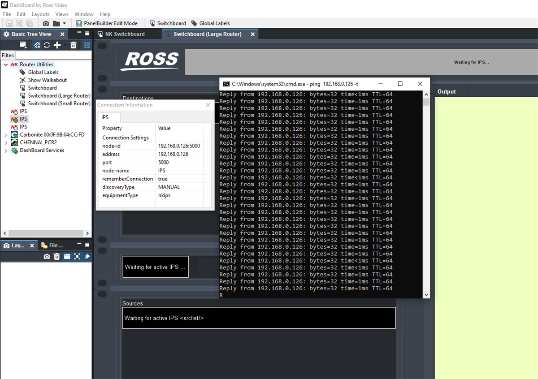Open the list view icon in tree toolbar
Image resolution: width=538 pixels, height=379 pixels.
click(87, 45)
